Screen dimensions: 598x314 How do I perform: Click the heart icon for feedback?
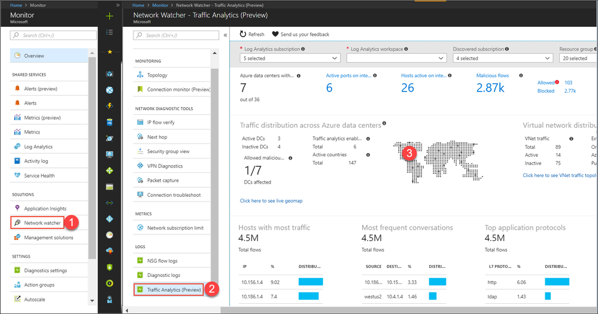[x=275, y=34]
